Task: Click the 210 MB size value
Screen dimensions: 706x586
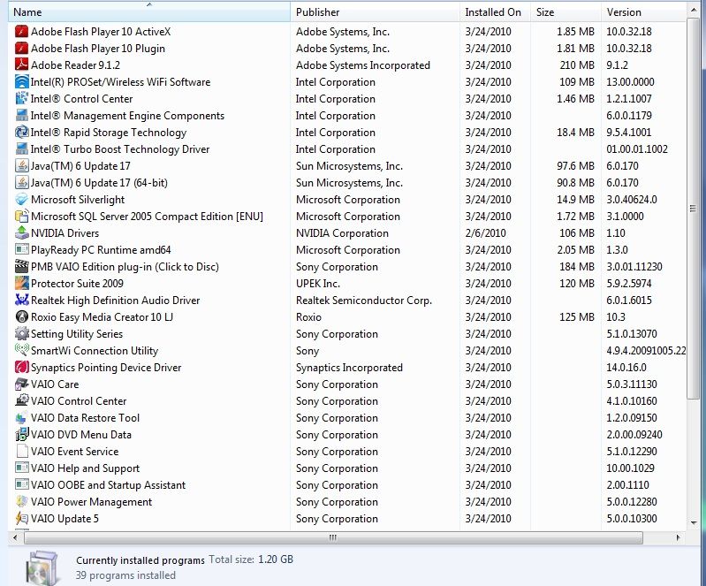Action: point(577,65)
